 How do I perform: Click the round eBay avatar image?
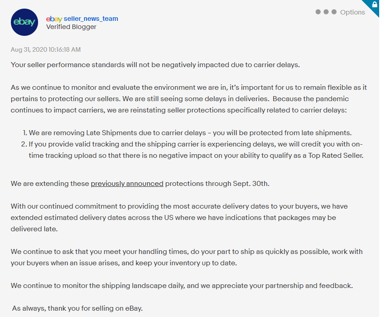click(24, 22)
